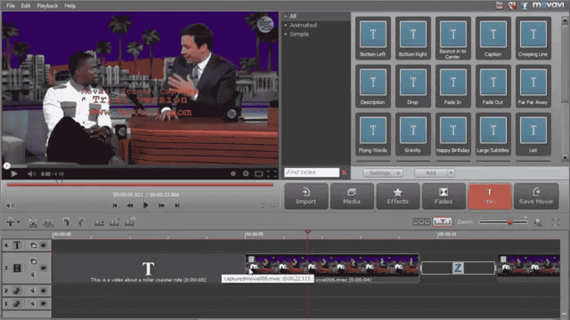The height and width of the screenshot is (320, 570).
Task: Undo the last action with the arrow icon
Action: point(67,222)
